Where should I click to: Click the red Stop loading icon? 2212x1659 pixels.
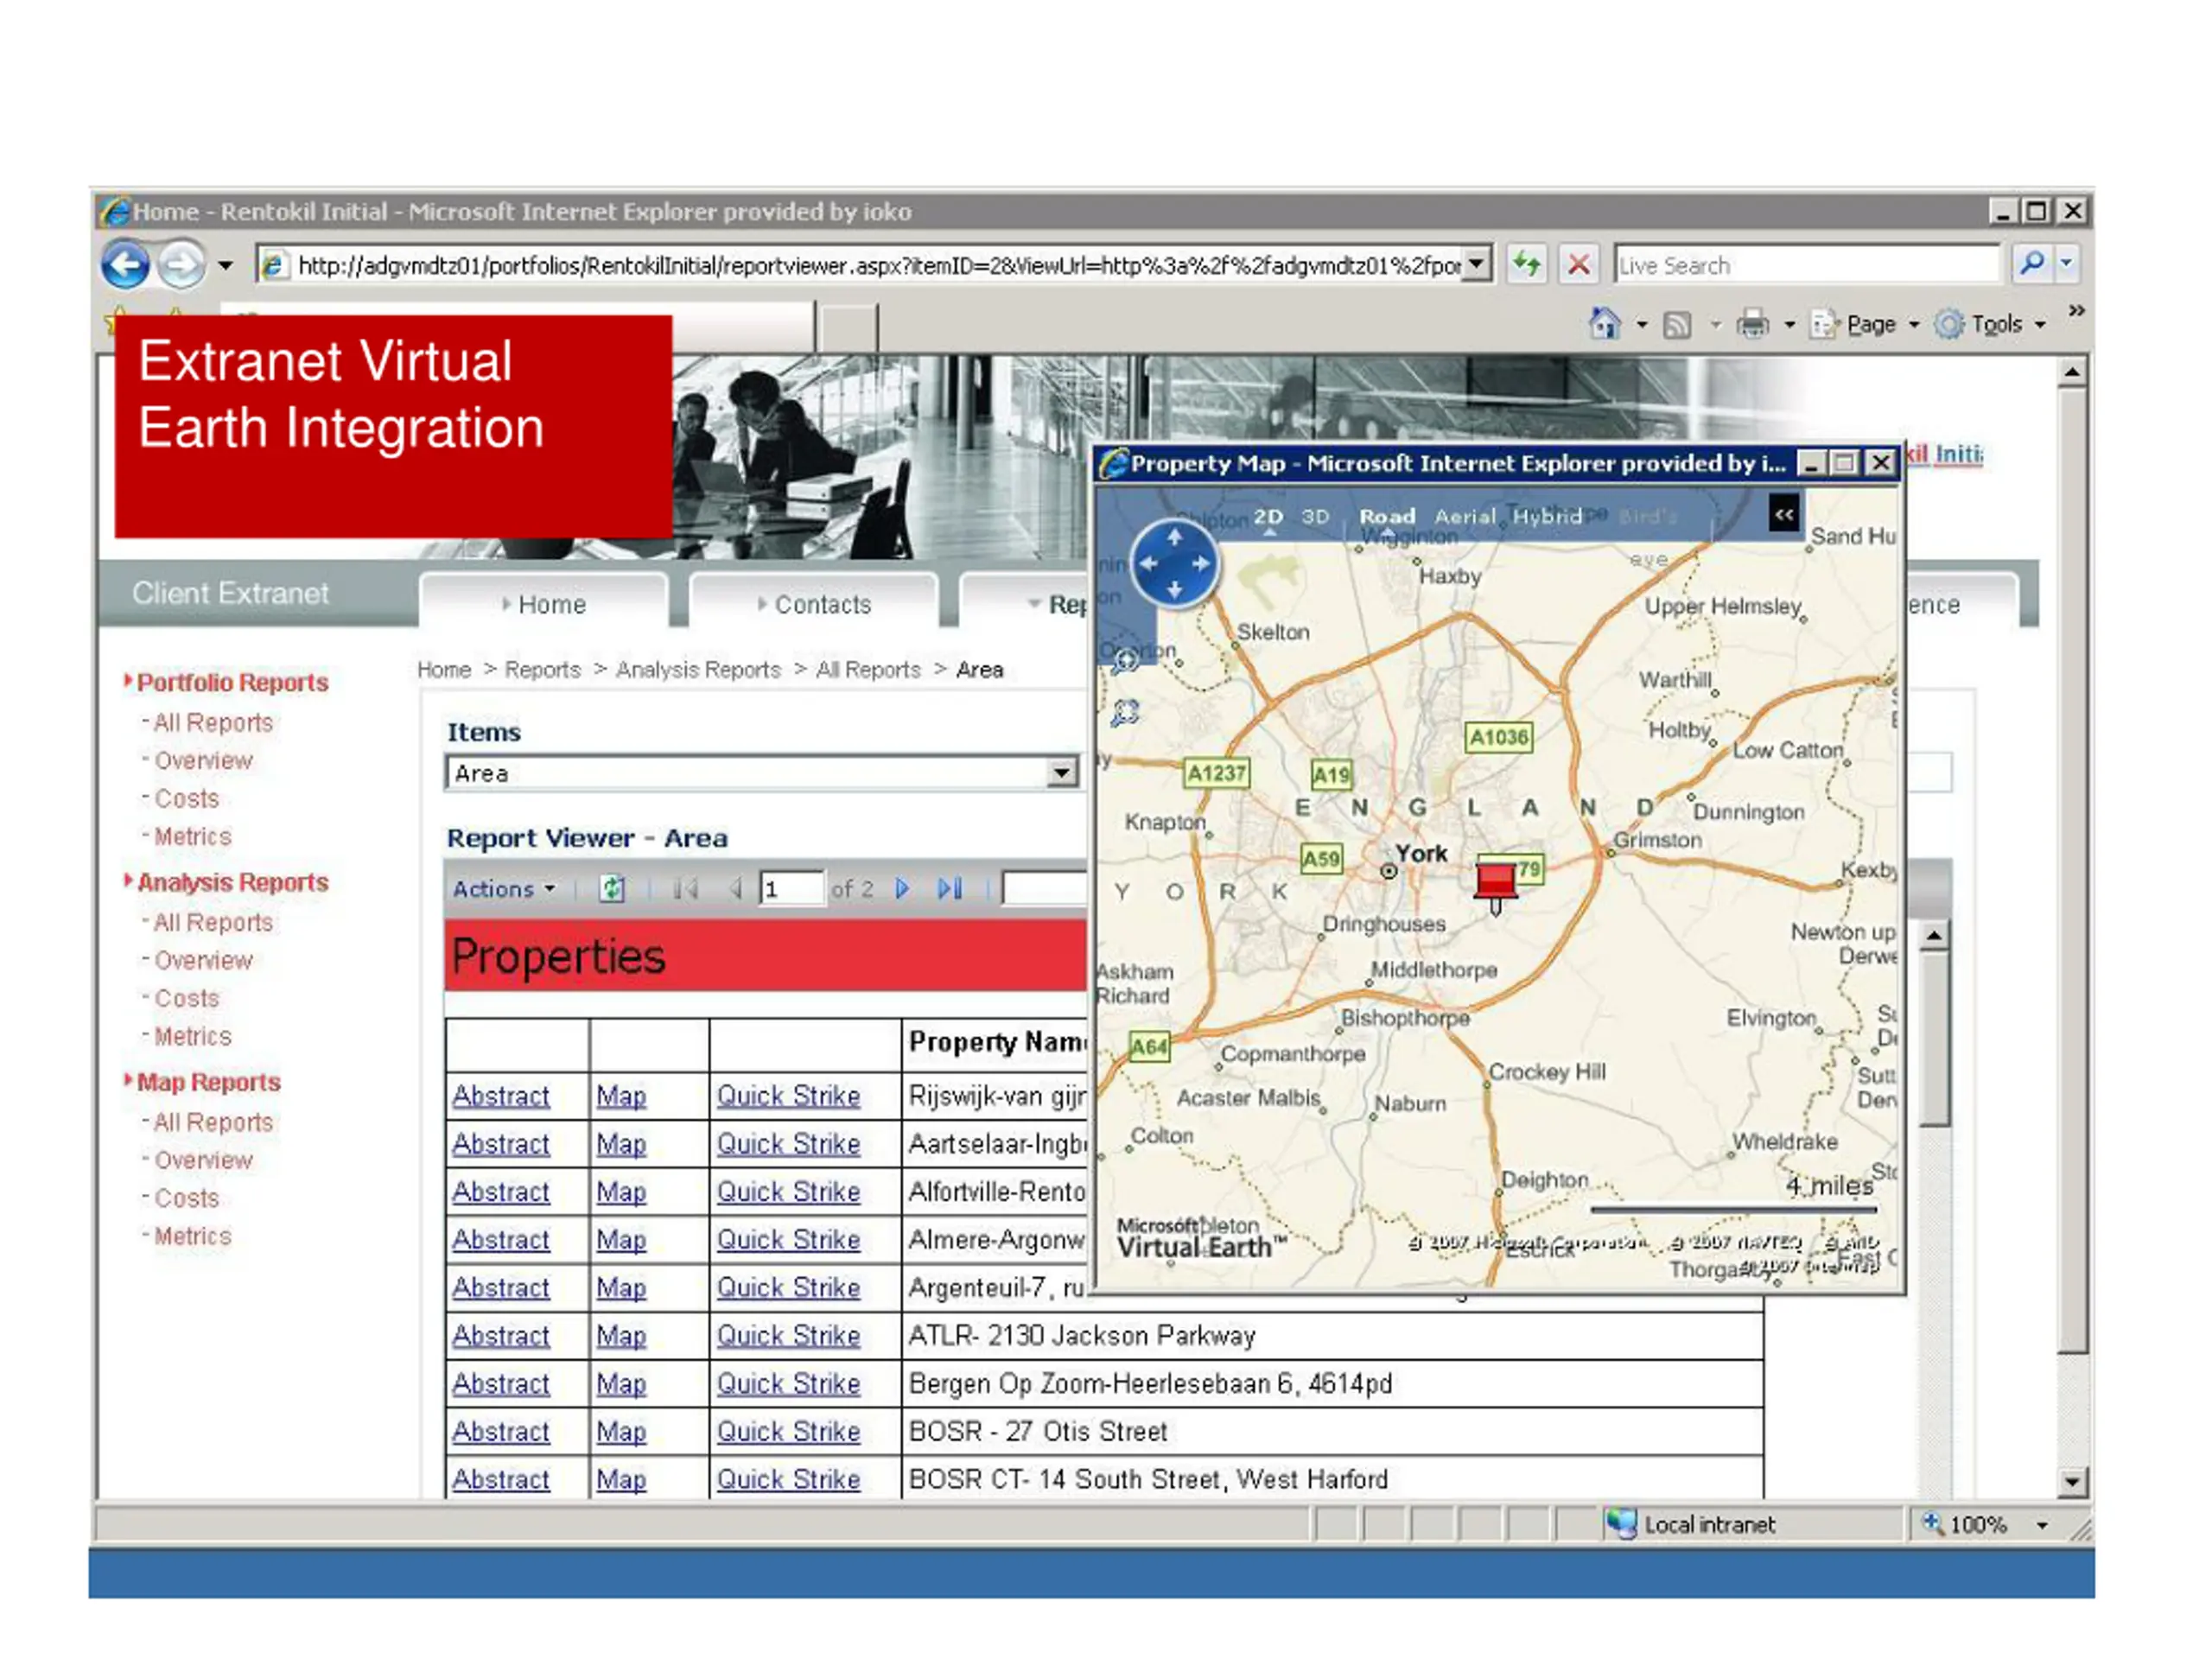[1578, 265]
